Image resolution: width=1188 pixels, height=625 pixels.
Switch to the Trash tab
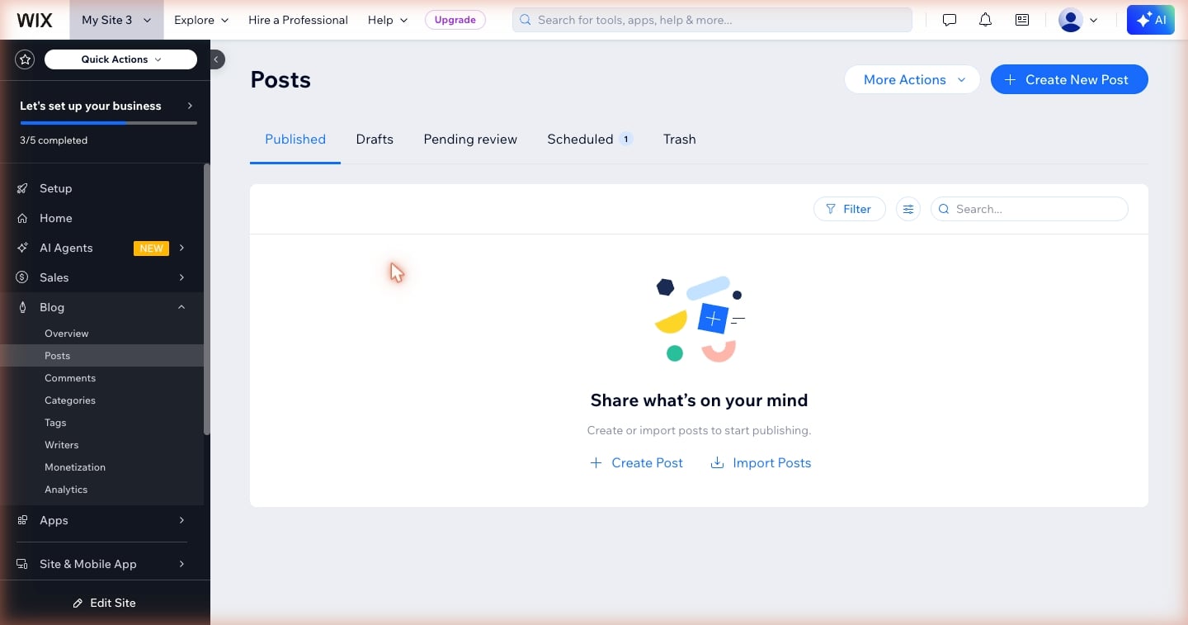[680, 140]
